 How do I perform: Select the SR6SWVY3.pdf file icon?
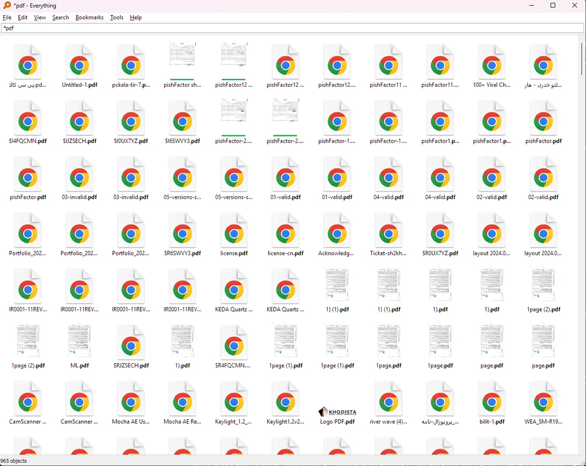point(183,230)
